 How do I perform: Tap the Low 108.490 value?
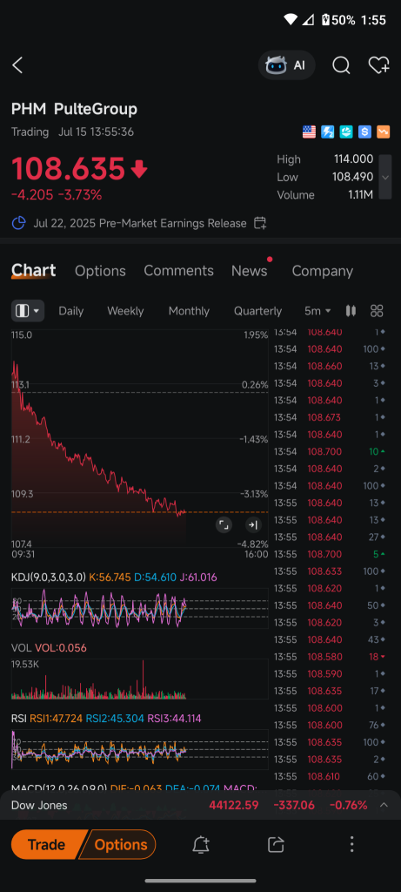pyautogui.click(x=352, y=177)
